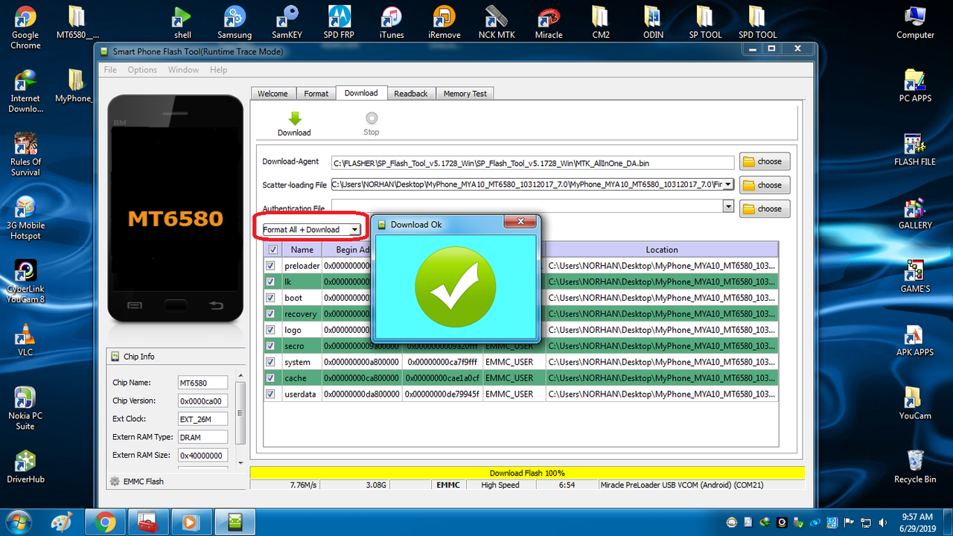The image size is (953, 536).
Task: Uncheck the userdata partition checkbox
Action: [270, 394]
